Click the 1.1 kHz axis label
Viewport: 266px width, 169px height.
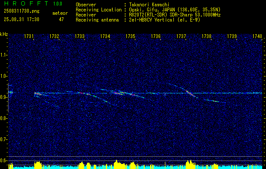pos(3,55)
